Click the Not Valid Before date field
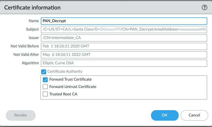 pos(123,46)
